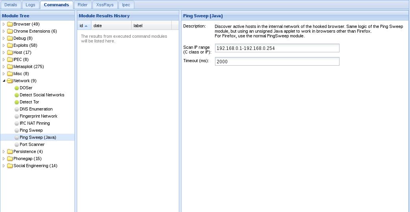The width and height of the screenshot is (410, 212).
Task: Open the Rider tab
Action: coord(83,5)
